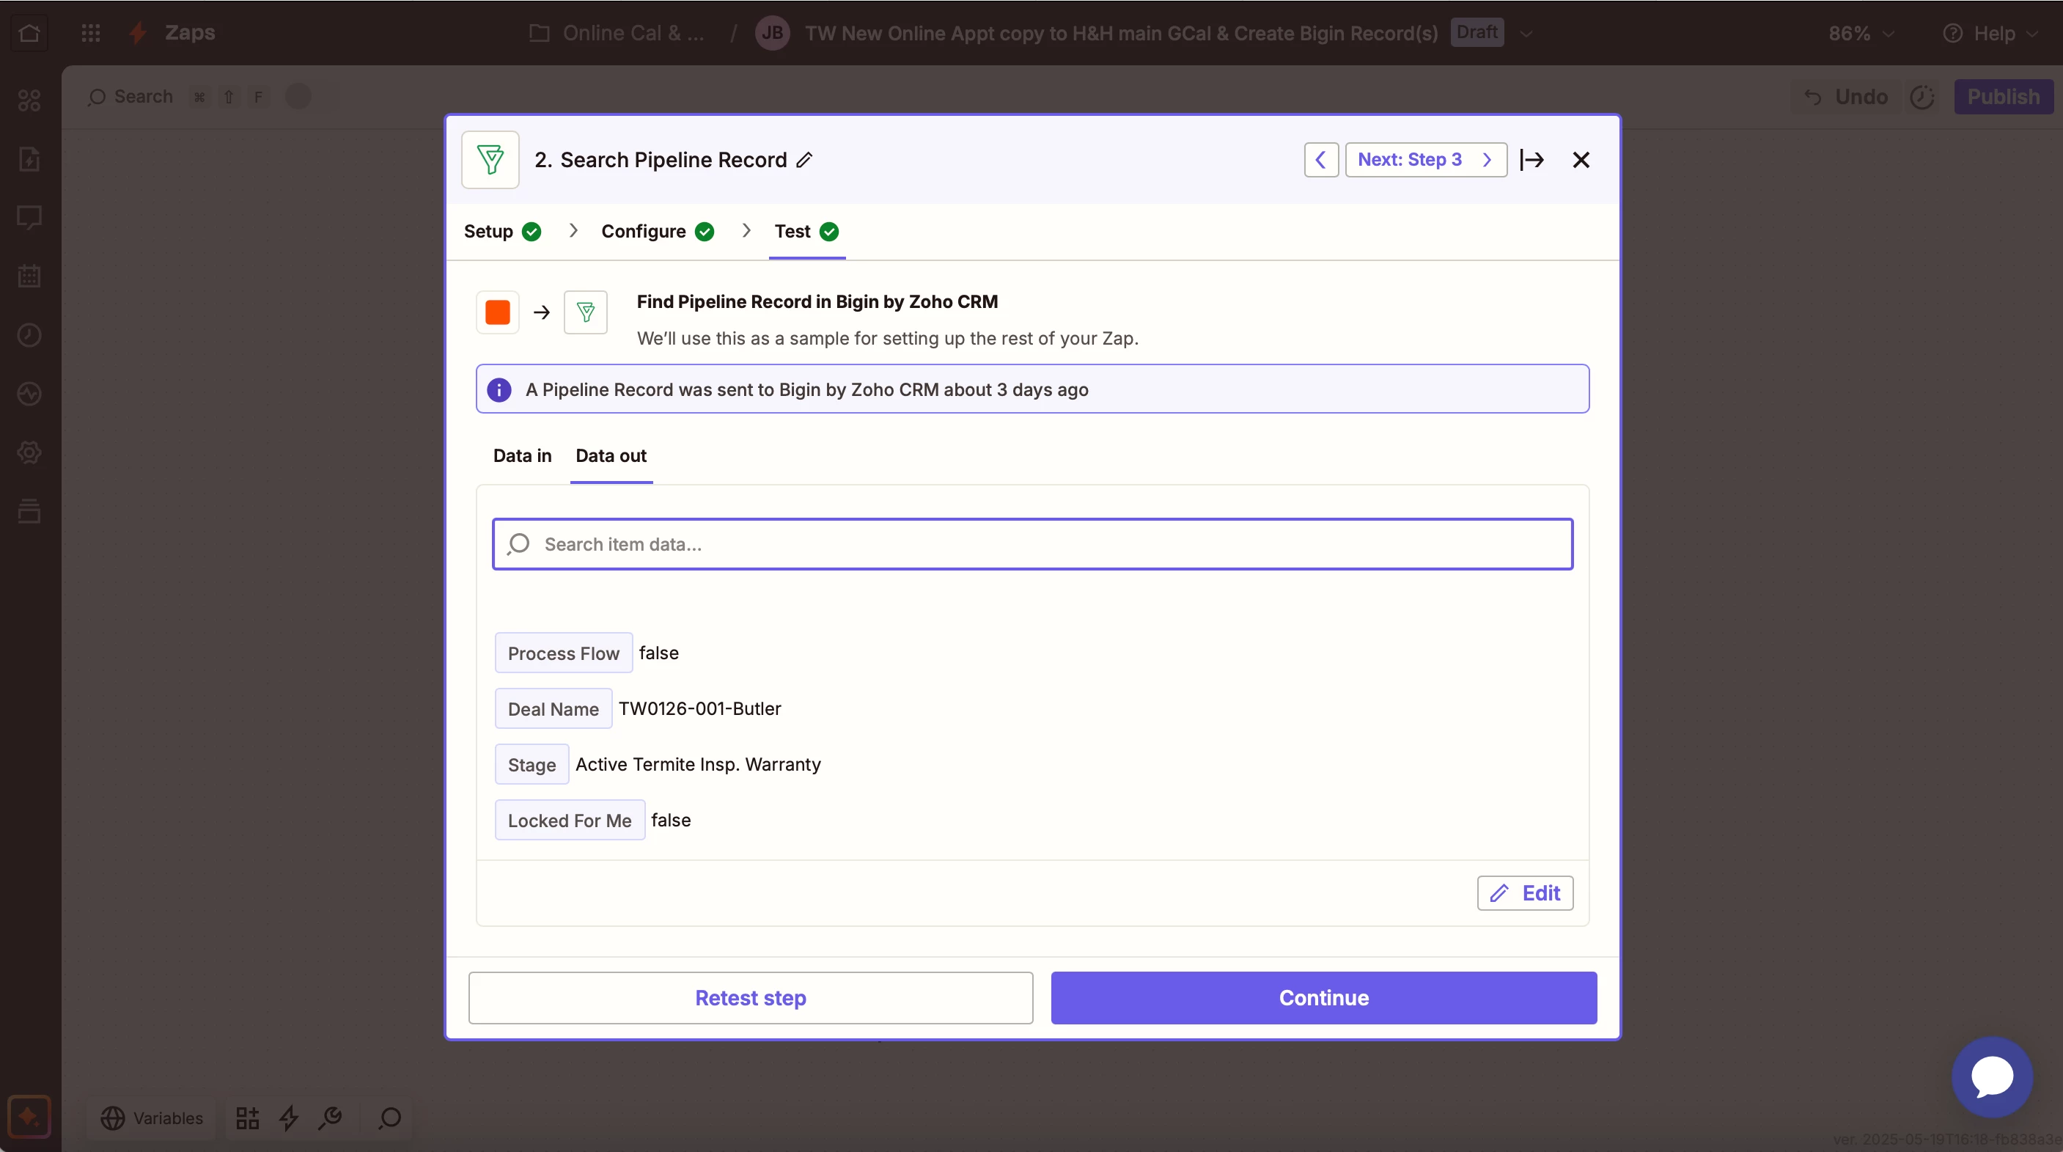Image resolution: width=2063 pixels, height=1152 pixels.
Task: Click the version history clock icon near Undo
Action: point(1922,97)
